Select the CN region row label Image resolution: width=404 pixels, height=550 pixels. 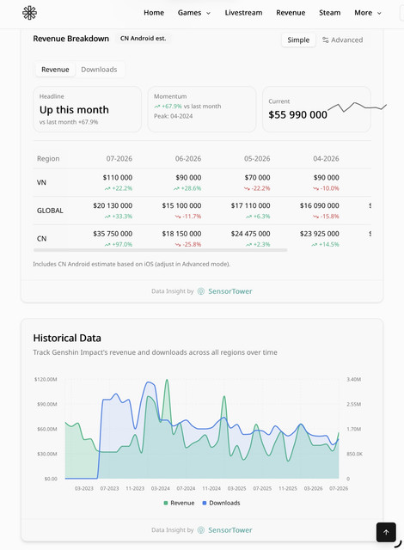coord(41,239)
